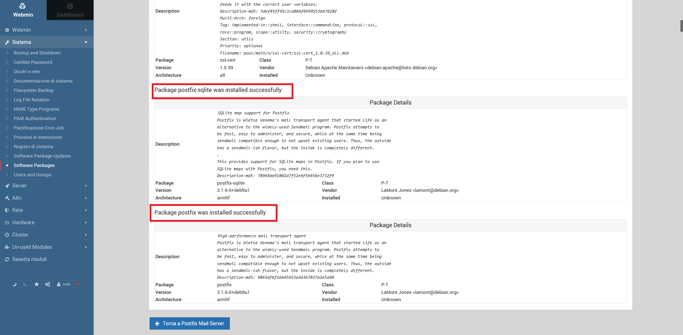The width and height of the screenshot is (683, 335).
Task: Expand the Un-used Modules category
Action: tap(47, 247)
